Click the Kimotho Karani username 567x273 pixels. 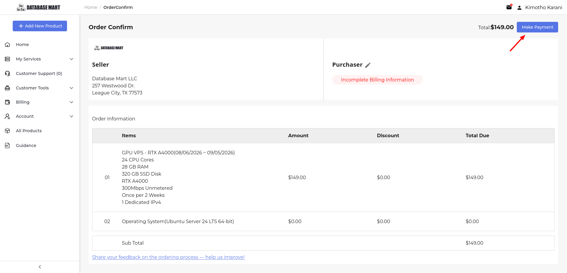click(544, 7)
